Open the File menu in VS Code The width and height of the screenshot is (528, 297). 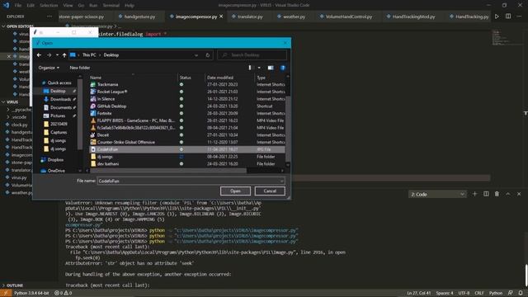18,6
